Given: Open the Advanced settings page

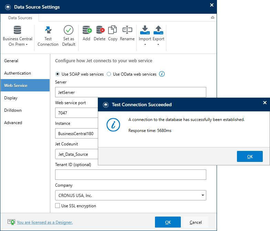Looking at the screenshot, I should tap(25, 122).
